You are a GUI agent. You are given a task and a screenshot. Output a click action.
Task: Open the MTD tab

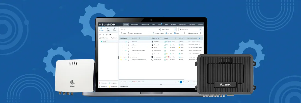click(153, 25)
